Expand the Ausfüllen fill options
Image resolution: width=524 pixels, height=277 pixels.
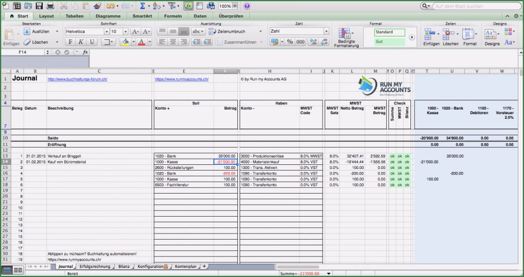(x=57, y=32)
